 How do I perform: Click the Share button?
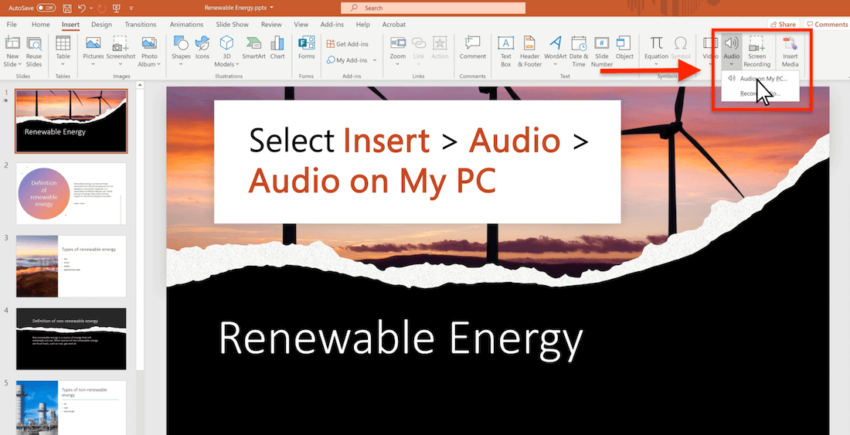pos(783,25)
